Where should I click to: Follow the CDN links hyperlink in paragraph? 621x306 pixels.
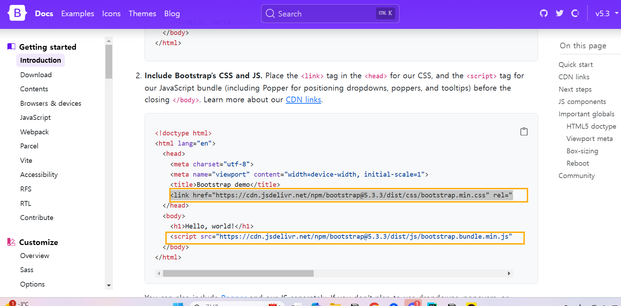click(303, 100)
